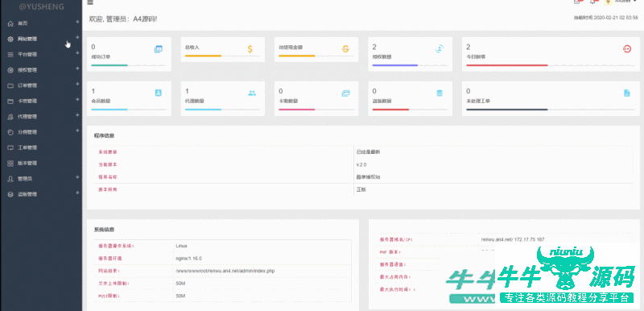
Task: Click the current time 2020-02-21 02:53:58
Action: (616, 18)
